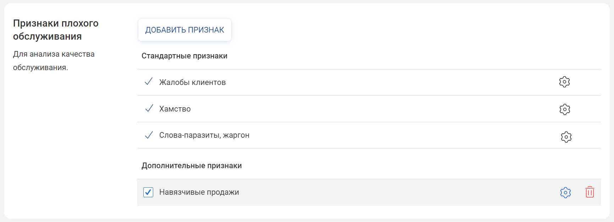Click the Дополнительные признаки section heading
614x222 pixels.
(x=192, y=166)
